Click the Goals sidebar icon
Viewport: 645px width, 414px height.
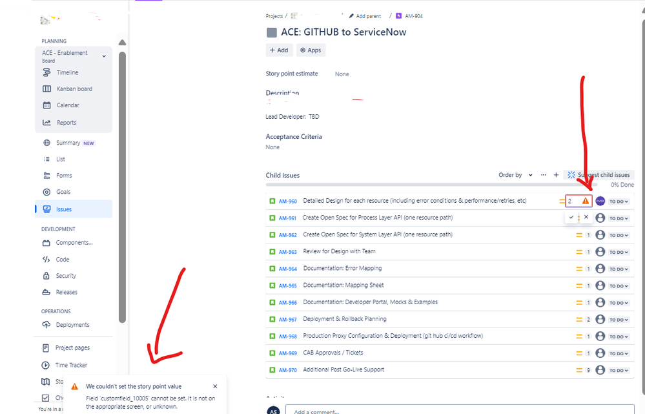coord(47,192)
